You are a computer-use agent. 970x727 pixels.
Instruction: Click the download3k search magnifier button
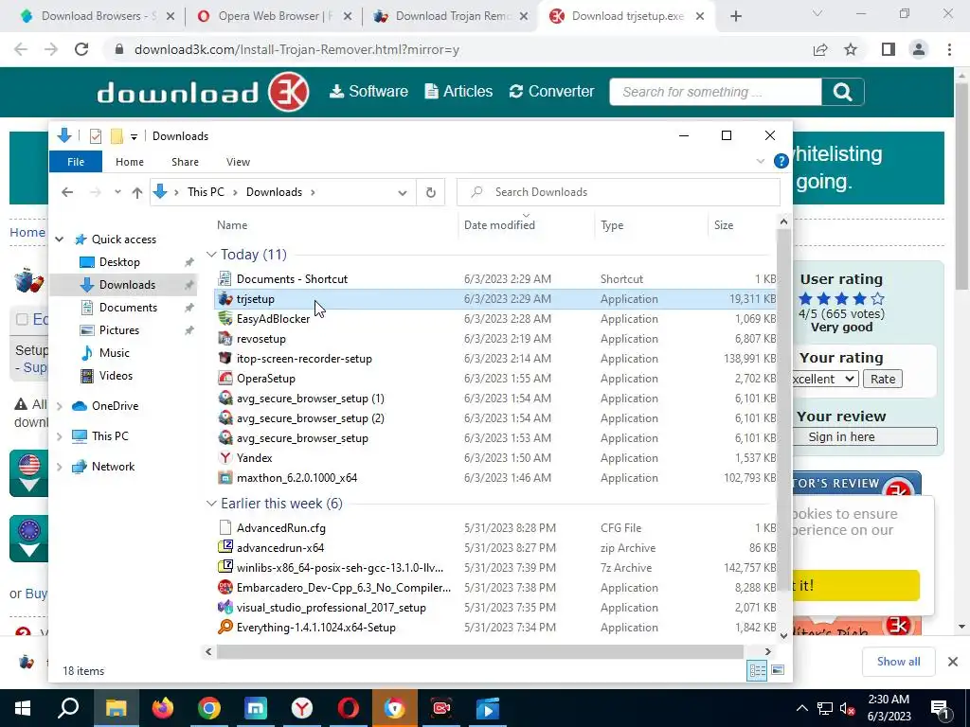(x=842, y=92)
